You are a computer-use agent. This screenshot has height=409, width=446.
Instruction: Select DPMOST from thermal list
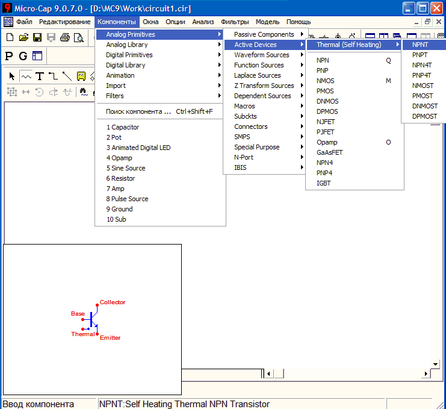(x=424, y=116)
